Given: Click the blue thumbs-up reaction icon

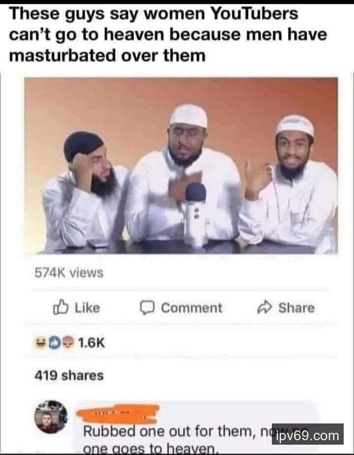Looking at the screenshot, I should pos(54,343).
